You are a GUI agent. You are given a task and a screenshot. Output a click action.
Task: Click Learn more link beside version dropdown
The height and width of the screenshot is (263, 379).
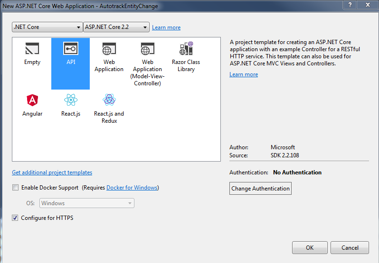click(166, 27)
